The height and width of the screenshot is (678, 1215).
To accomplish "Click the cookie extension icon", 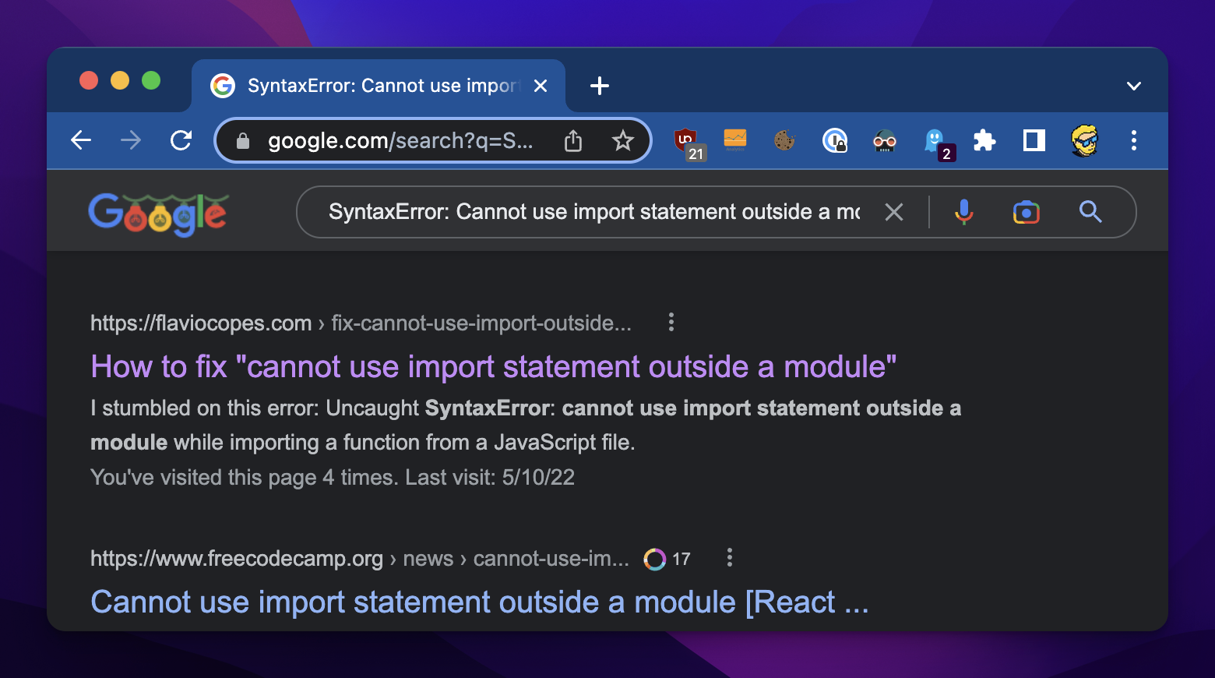I will coord(784,141).
